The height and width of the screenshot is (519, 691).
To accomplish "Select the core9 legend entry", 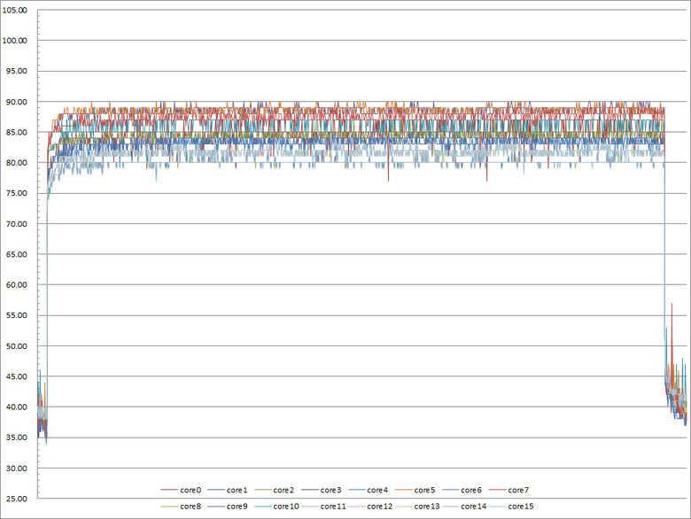I will (x=228, y=507).
